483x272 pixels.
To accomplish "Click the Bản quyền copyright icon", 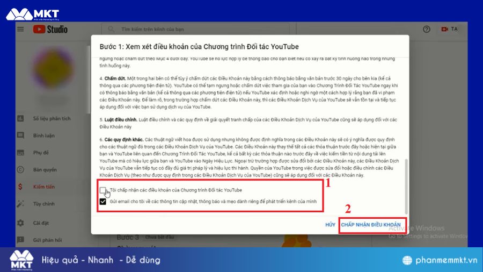I will tap(20, 169).
